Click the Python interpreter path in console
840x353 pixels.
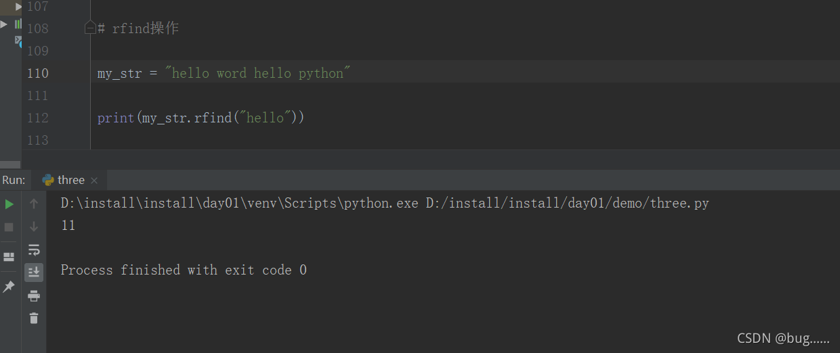240,203
